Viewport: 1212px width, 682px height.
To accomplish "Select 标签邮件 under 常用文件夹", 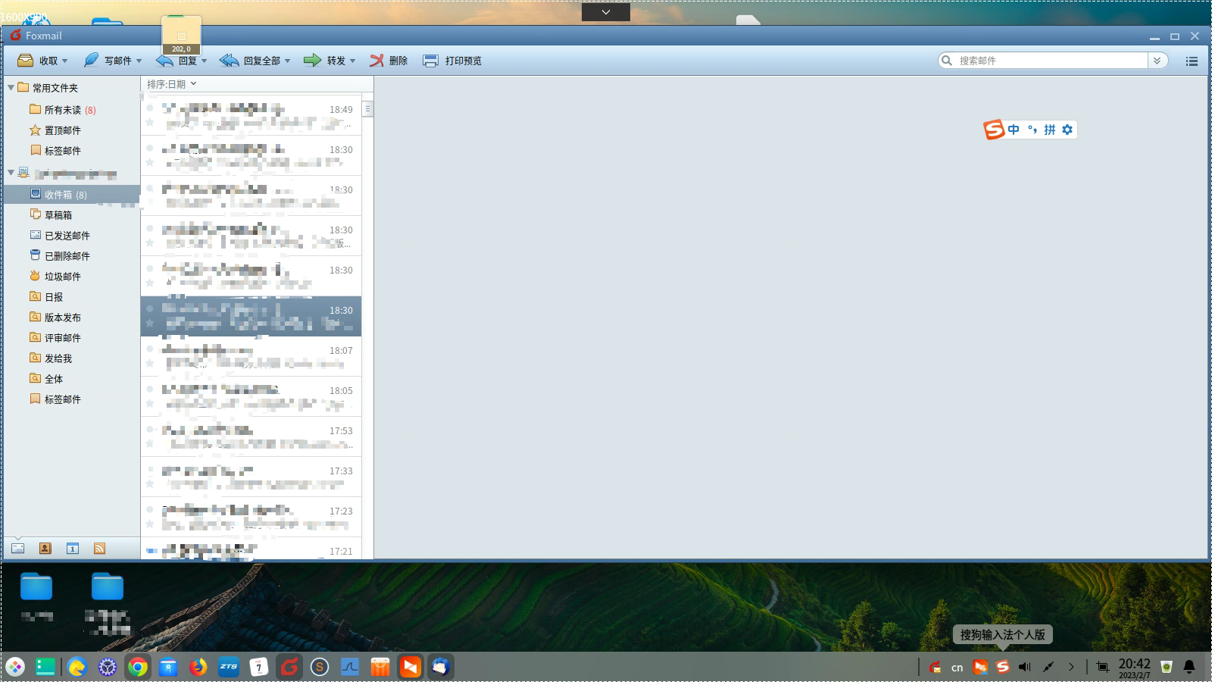I will pyautogui.click(x=55, y=151).
